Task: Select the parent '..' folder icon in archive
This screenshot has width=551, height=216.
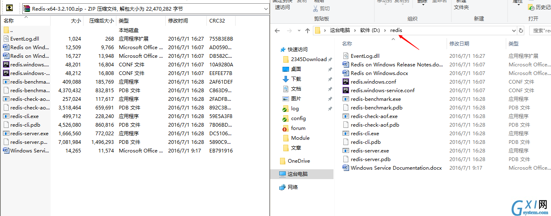Action: click(6, 30)
